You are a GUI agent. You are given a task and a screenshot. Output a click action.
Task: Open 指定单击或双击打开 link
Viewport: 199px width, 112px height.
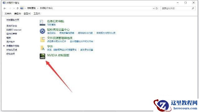point(57,41)
